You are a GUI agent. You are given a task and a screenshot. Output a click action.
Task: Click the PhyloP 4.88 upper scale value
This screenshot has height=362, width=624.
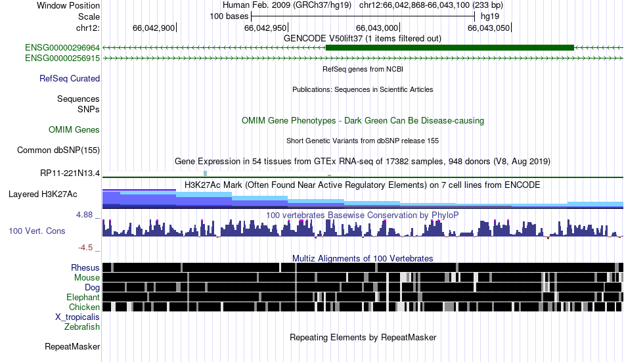(84, 215)
